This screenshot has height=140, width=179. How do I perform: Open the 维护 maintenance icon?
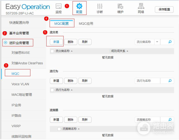pos(120,8)
